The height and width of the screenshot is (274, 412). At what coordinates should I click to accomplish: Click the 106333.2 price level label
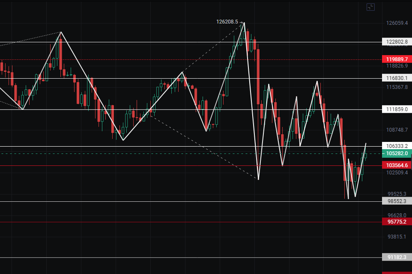396,146
